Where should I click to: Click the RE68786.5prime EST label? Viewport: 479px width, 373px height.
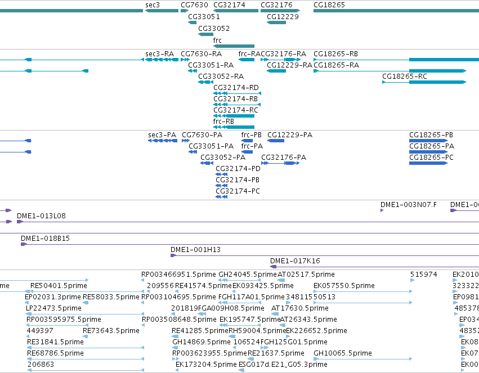pos(55,353)
